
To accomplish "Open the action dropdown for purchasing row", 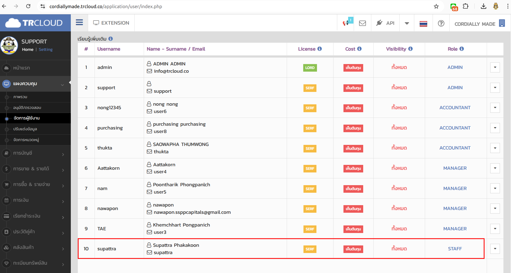I will click(x=495, y=128).
